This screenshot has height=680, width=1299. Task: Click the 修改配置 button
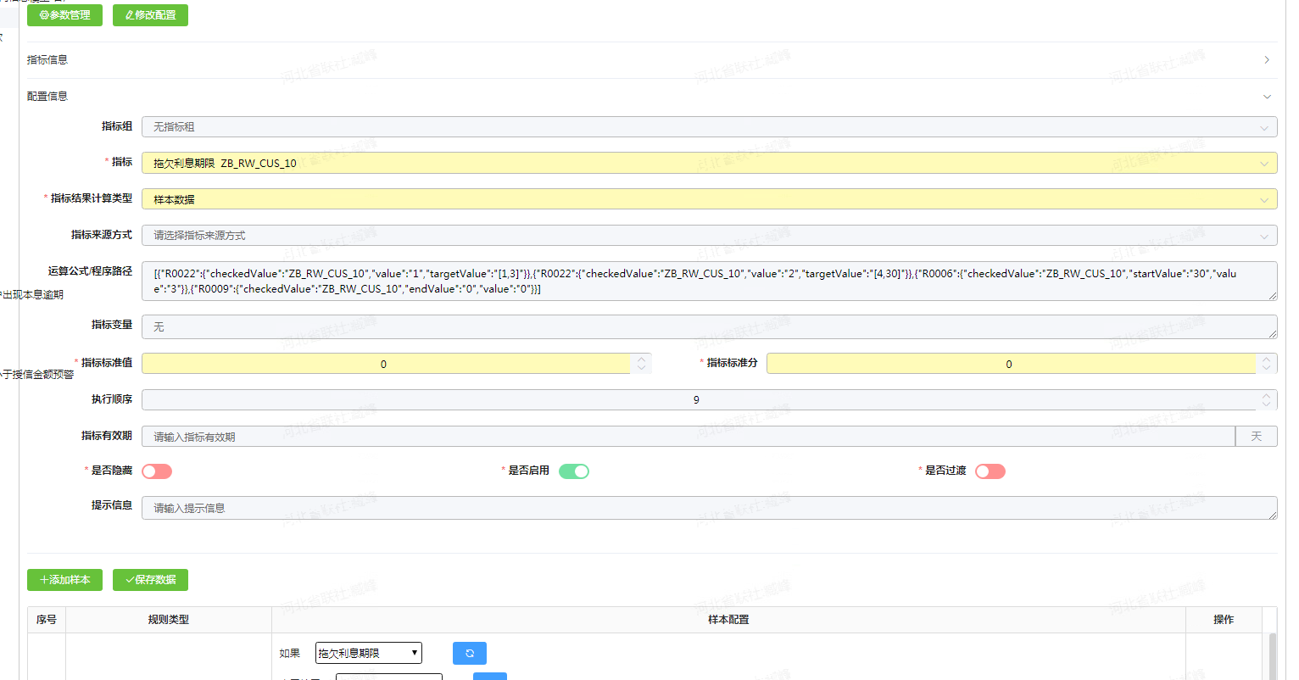pos(150,15)
